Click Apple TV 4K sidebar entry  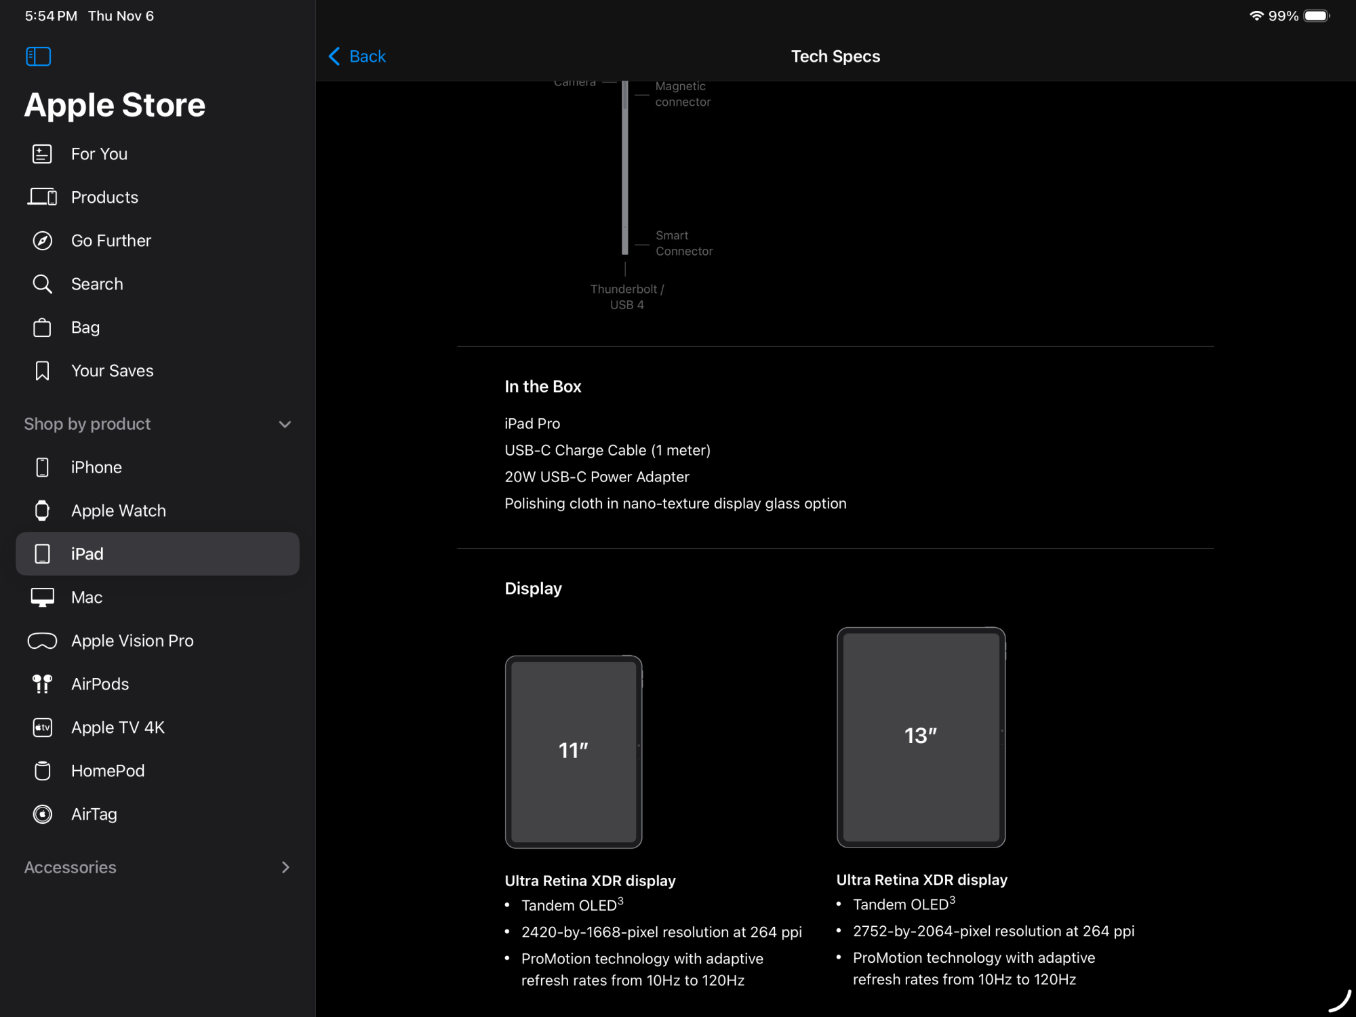point(118,727)
